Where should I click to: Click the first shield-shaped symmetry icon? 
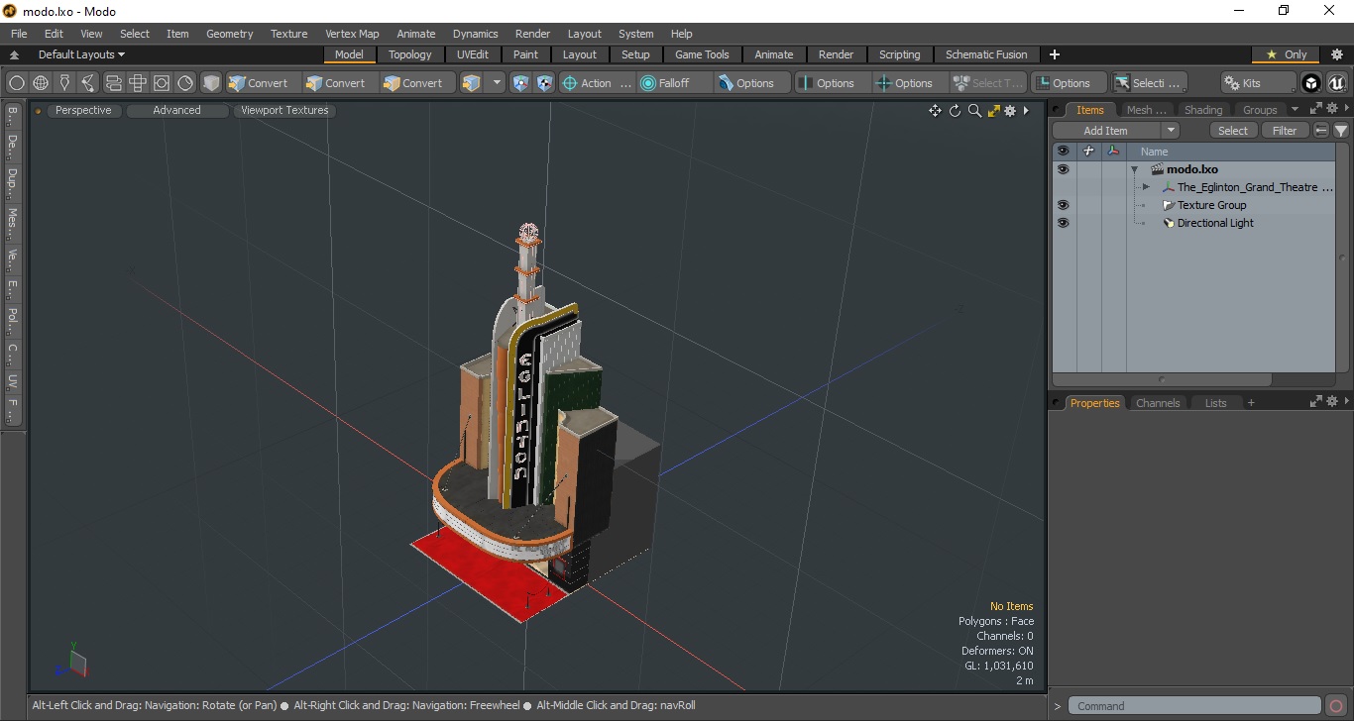[520, 83]
